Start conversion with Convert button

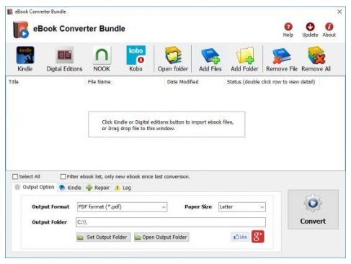point(313,209)
